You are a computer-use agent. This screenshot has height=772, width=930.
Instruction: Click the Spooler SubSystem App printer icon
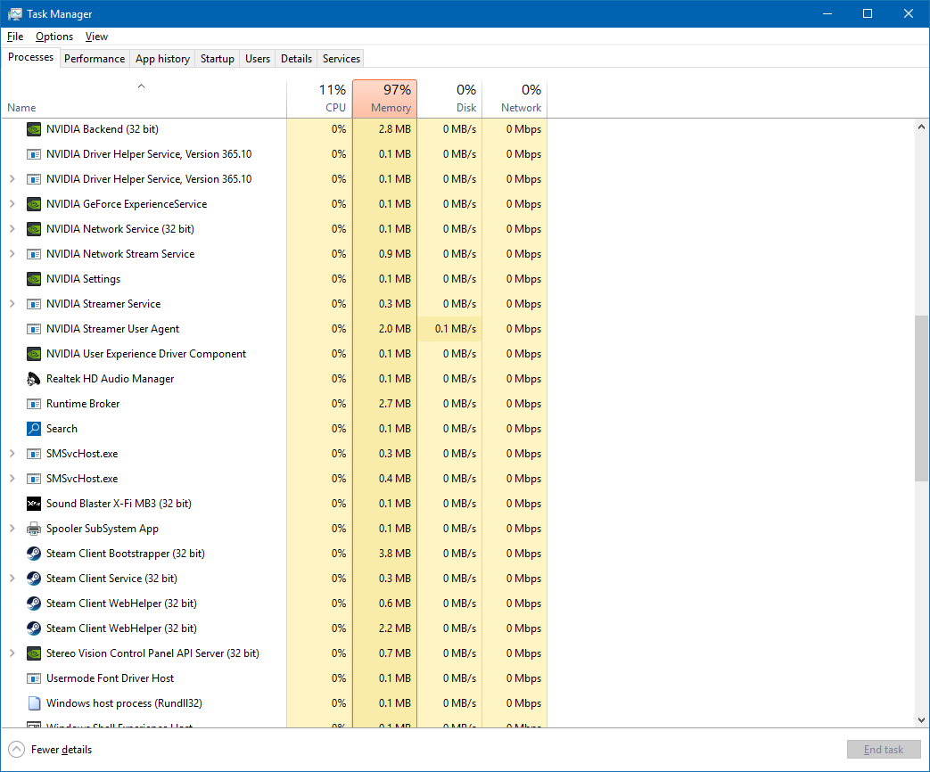[x=34, y=529]
